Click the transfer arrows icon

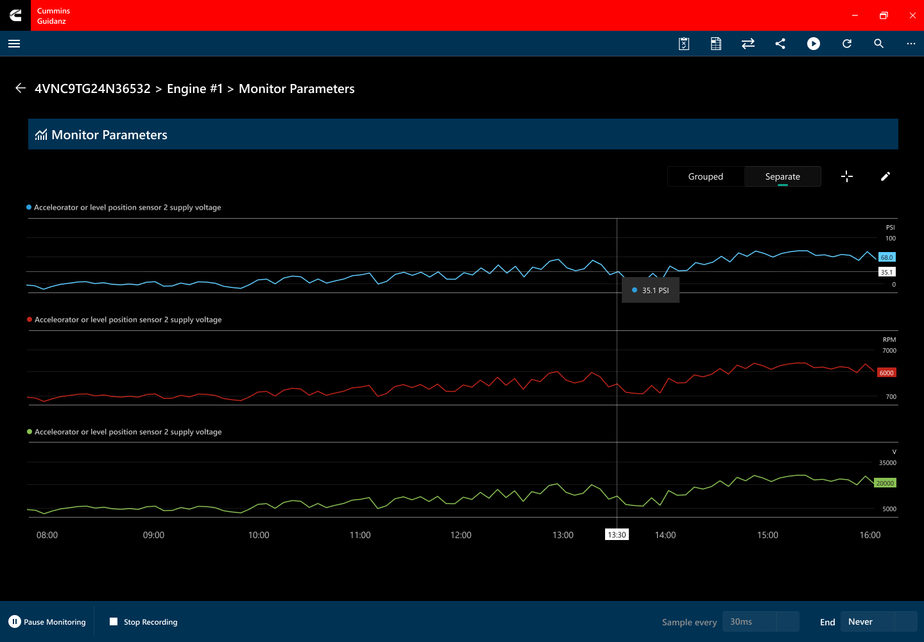[x=748, y=44]
